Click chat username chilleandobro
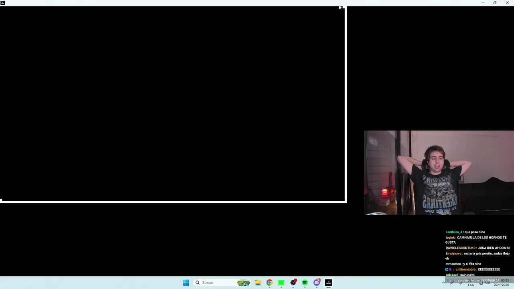The width and height of the screenshot is (514, 289). coord(466,270)
